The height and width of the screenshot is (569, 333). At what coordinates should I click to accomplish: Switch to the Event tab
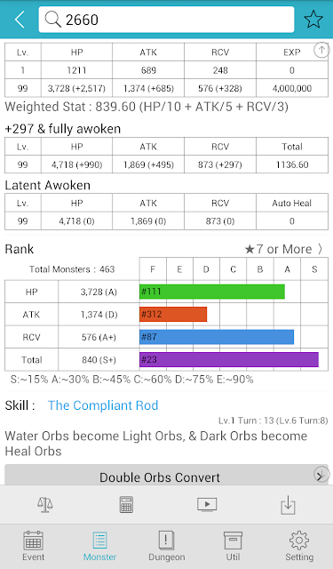[34, 546]
